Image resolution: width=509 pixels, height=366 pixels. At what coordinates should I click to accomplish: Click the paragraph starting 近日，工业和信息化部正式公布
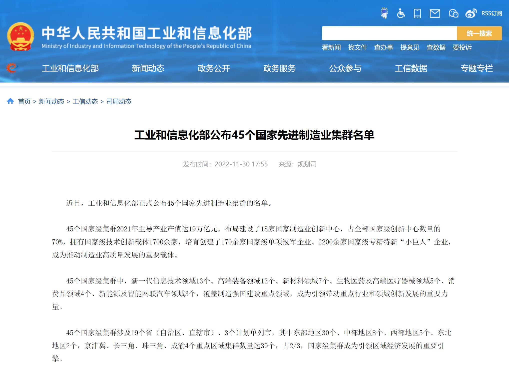click(170, 203)
